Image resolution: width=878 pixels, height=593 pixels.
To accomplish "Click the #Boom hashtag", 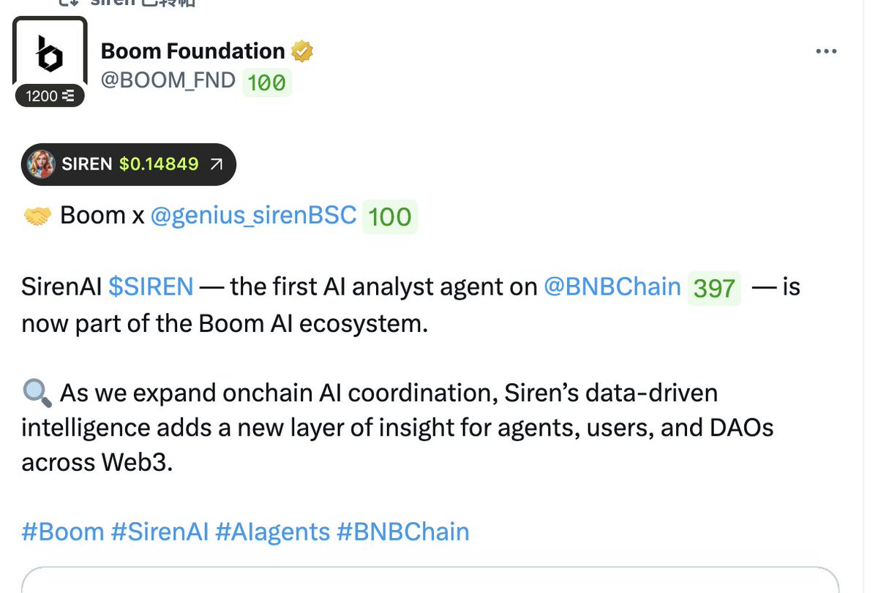I will [x=63, y=532].
